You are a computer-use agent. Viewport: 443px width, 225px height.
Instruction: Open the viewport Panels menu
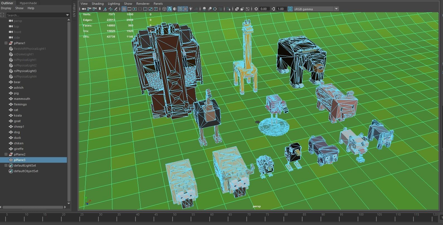click(158, 4)
